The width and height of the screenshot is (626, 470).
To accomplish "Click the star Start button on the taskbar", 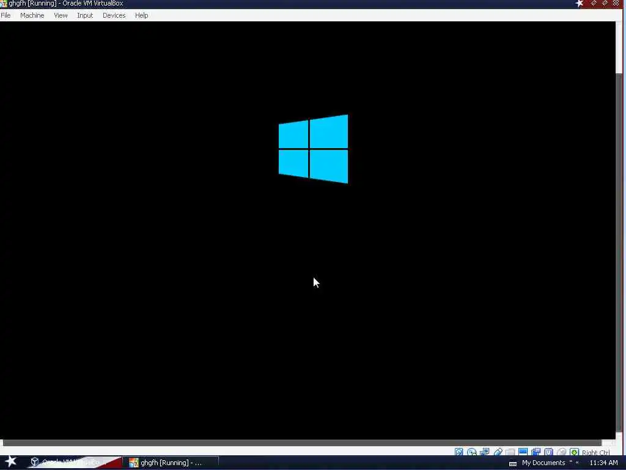I will [10, 461].
